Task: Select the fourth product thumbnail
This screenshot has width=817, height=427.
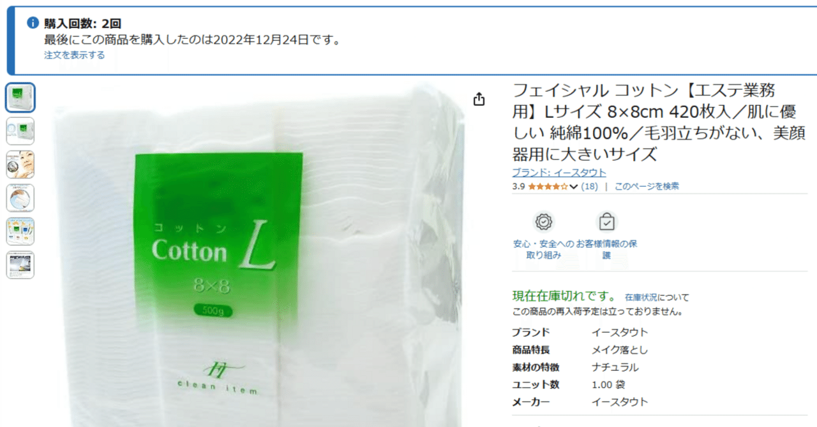Action: pyautogui.click(x=20, y=198)
